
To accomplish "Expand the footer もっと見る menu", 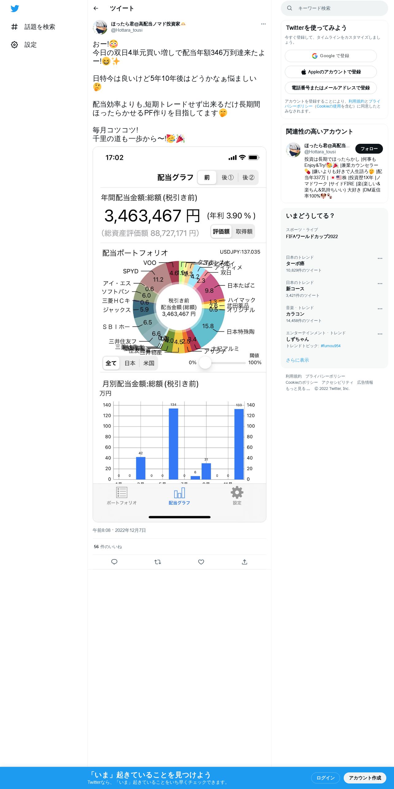I will coord(298,388).
